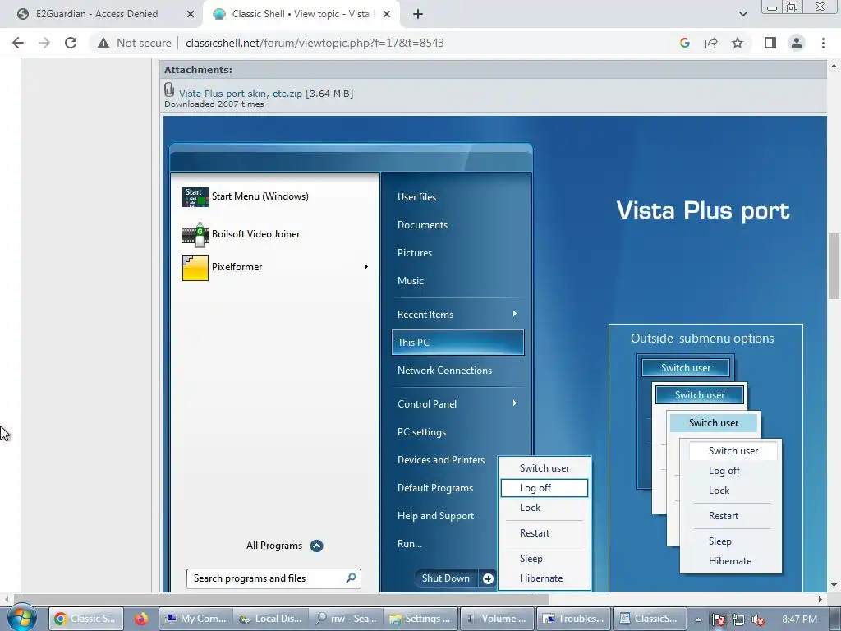Click the horizontal scrollbar right arrow

(x=820, y=598)
